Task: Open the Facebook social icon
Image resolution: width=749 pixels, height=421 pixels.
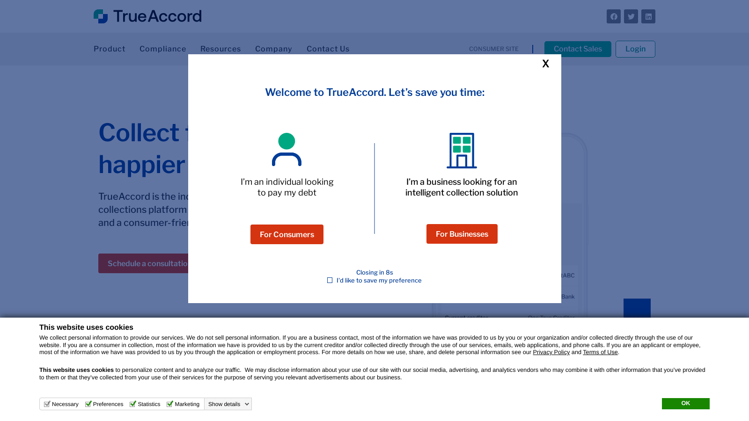Action: click(614, 16)
